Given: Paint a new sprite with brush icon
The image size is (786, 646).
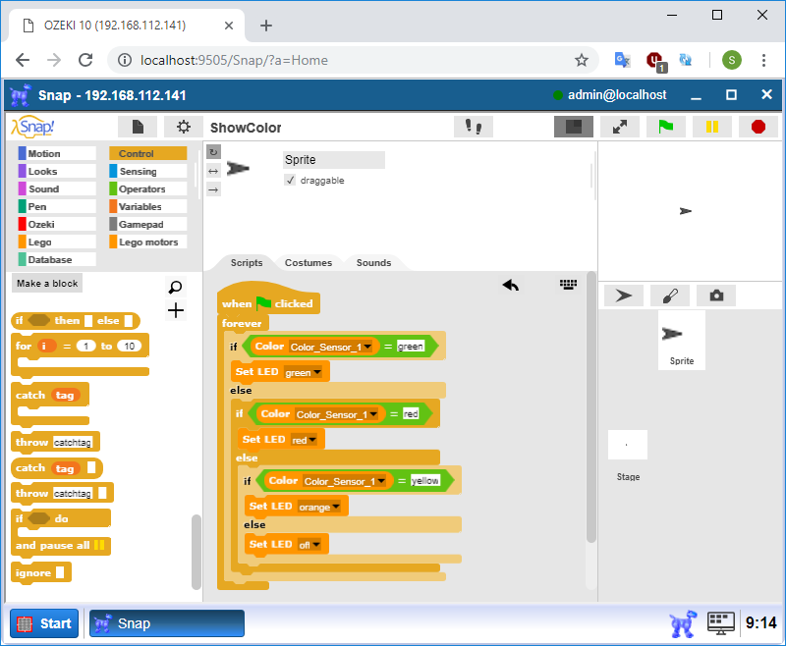Looking at the screenshot, I should 670,296.
